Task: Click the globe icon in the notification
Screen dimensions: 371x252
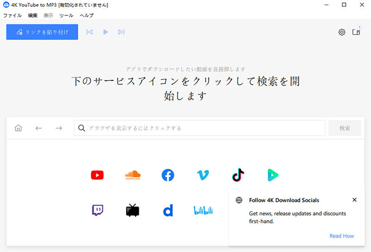Action: pos(239,200)
